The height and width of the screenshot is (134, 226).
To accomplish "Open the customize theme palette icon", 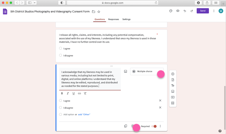I will [171, 11].
